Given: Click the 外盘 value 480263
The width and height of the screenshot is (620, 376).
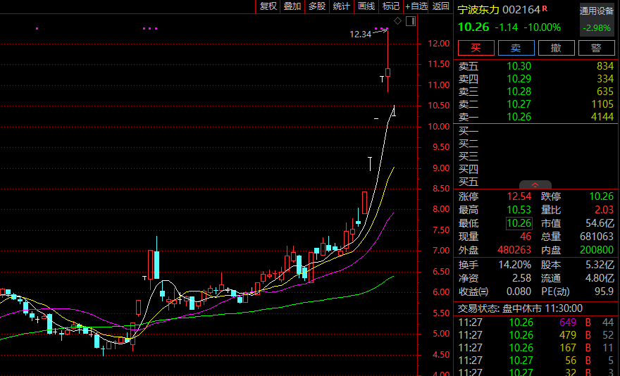Looking at the screenshot, I should click(x=514, y=250).
